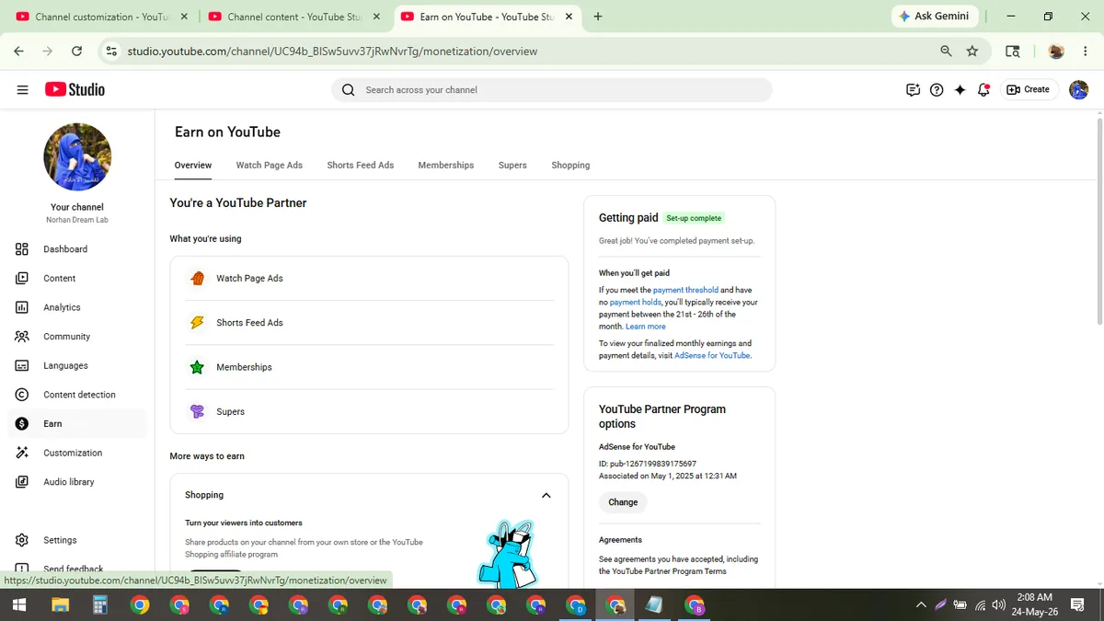Click the browser zoom magnifier icon
The width and height of the screenshot is (1104, 621).
946,52
